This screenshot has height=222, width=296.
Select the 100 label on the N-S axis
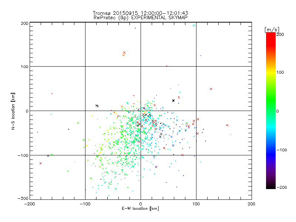(x=24, y=67)
